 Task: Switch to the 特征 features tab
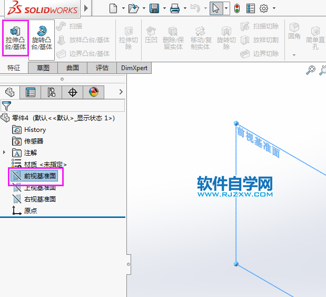click(x=14, y=68)
